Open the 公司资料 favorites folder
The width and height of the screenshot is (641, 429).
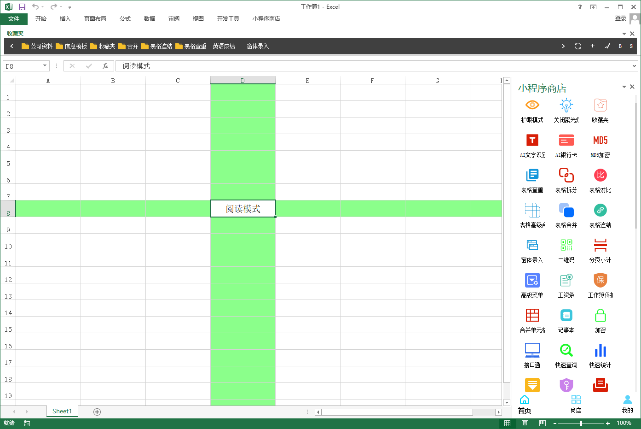click(37, 46)
